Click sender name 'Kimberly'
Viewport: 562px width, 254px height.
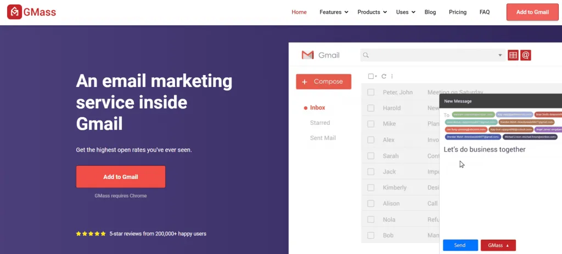395,187
